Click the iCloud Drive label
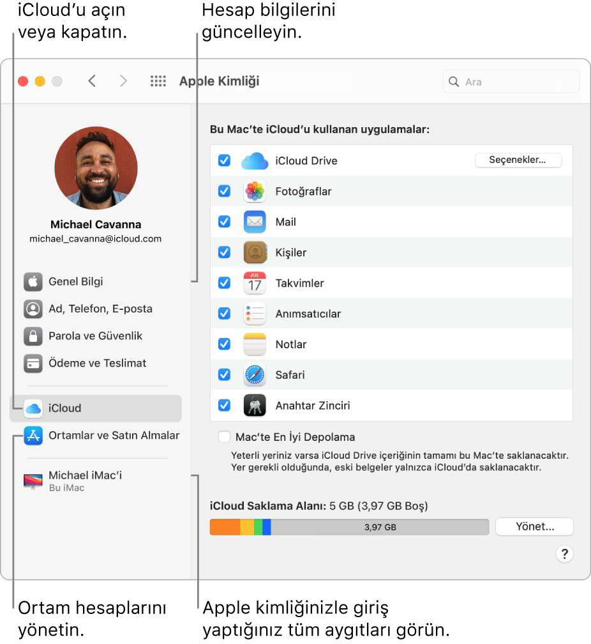591x644 pixels. [306, 160]
